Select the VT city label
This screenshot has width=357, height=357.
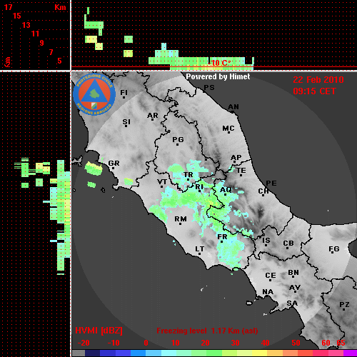pos(162,182)
